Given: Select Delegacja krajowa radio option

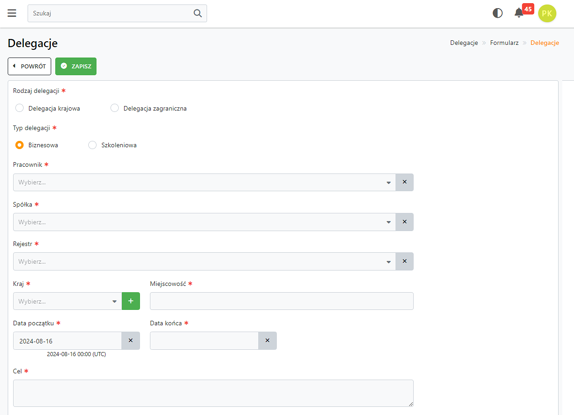Looking at the screenshot, I should [x=19, y=108].
